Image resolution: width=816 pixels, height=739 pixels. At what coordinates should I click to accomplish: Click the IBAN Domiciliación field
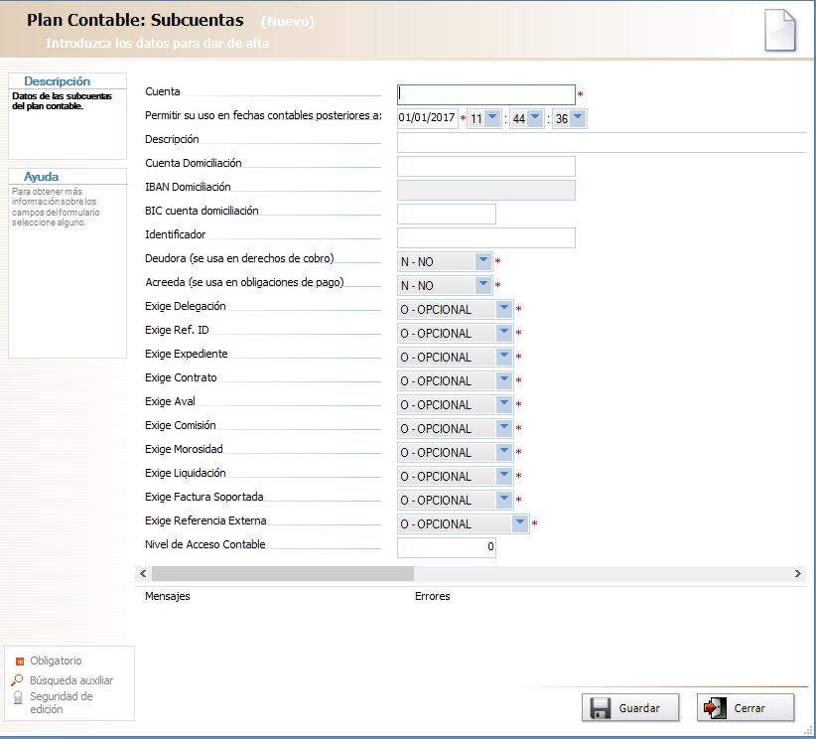point(486,190)
